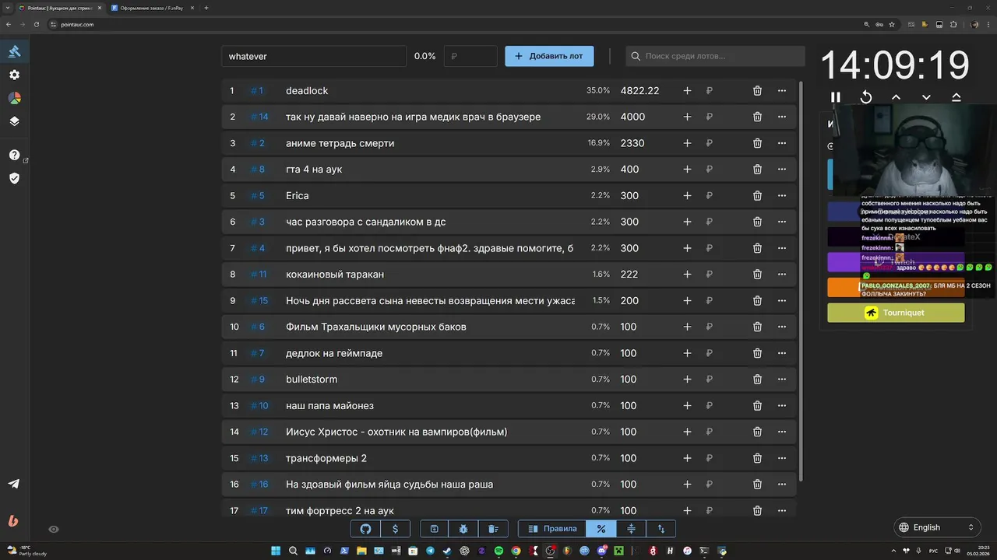This screenshot has height=560, width=997.
Task: Click the #14 ID link in row two
Action: click(259, 117)
